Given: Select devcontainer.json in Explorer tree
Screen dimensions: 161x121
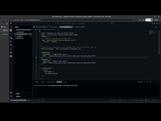Looking at the screenshot, I should [x=23, y=34].
